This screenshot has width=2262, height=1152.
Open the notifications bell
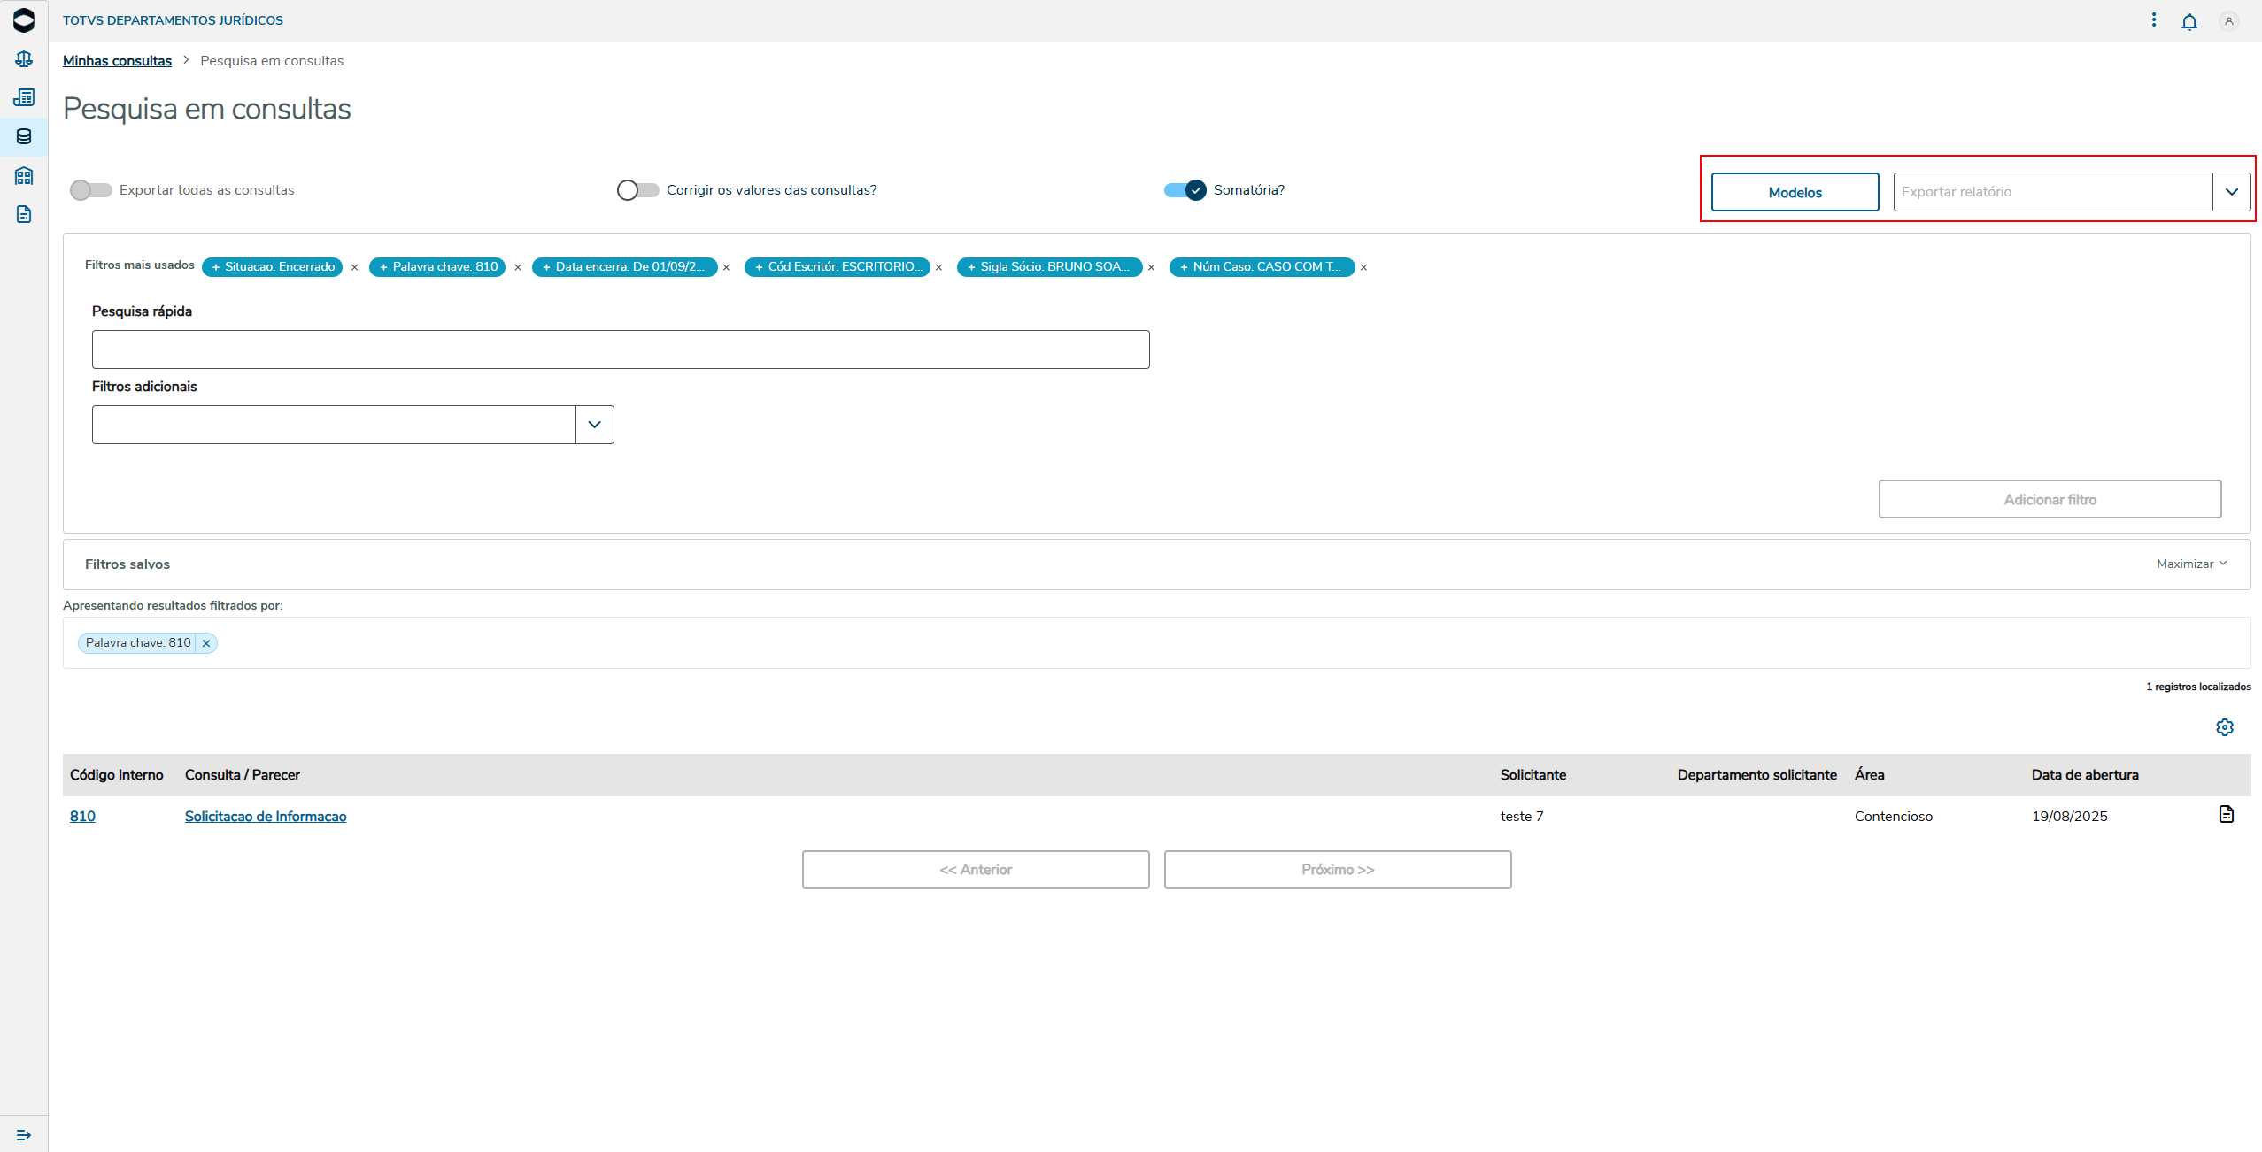point(2189,21)
